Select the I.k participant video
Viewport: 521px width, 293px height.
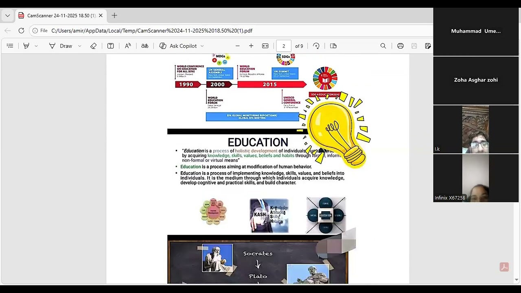pos(476,129)
